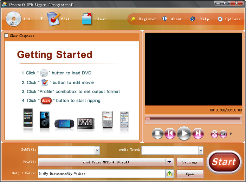Toggle the full screen preview button
The image size is (246, 182).
214,134
